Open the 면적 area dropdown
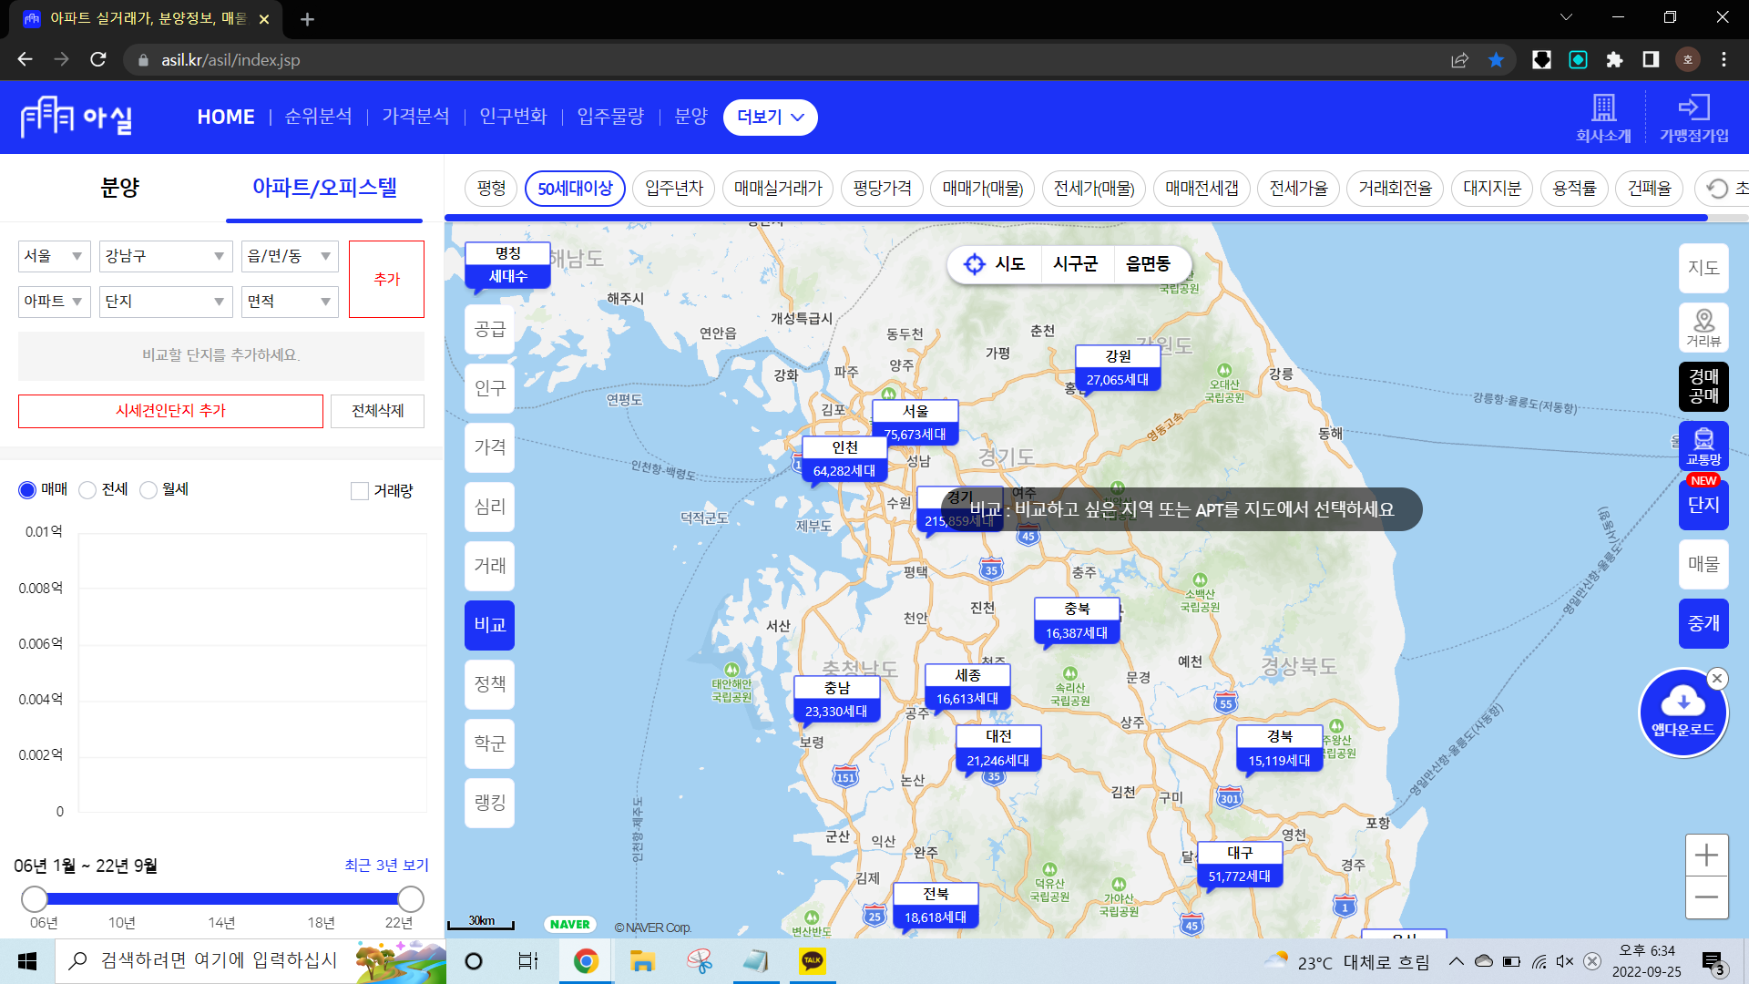 coord(290,302)
